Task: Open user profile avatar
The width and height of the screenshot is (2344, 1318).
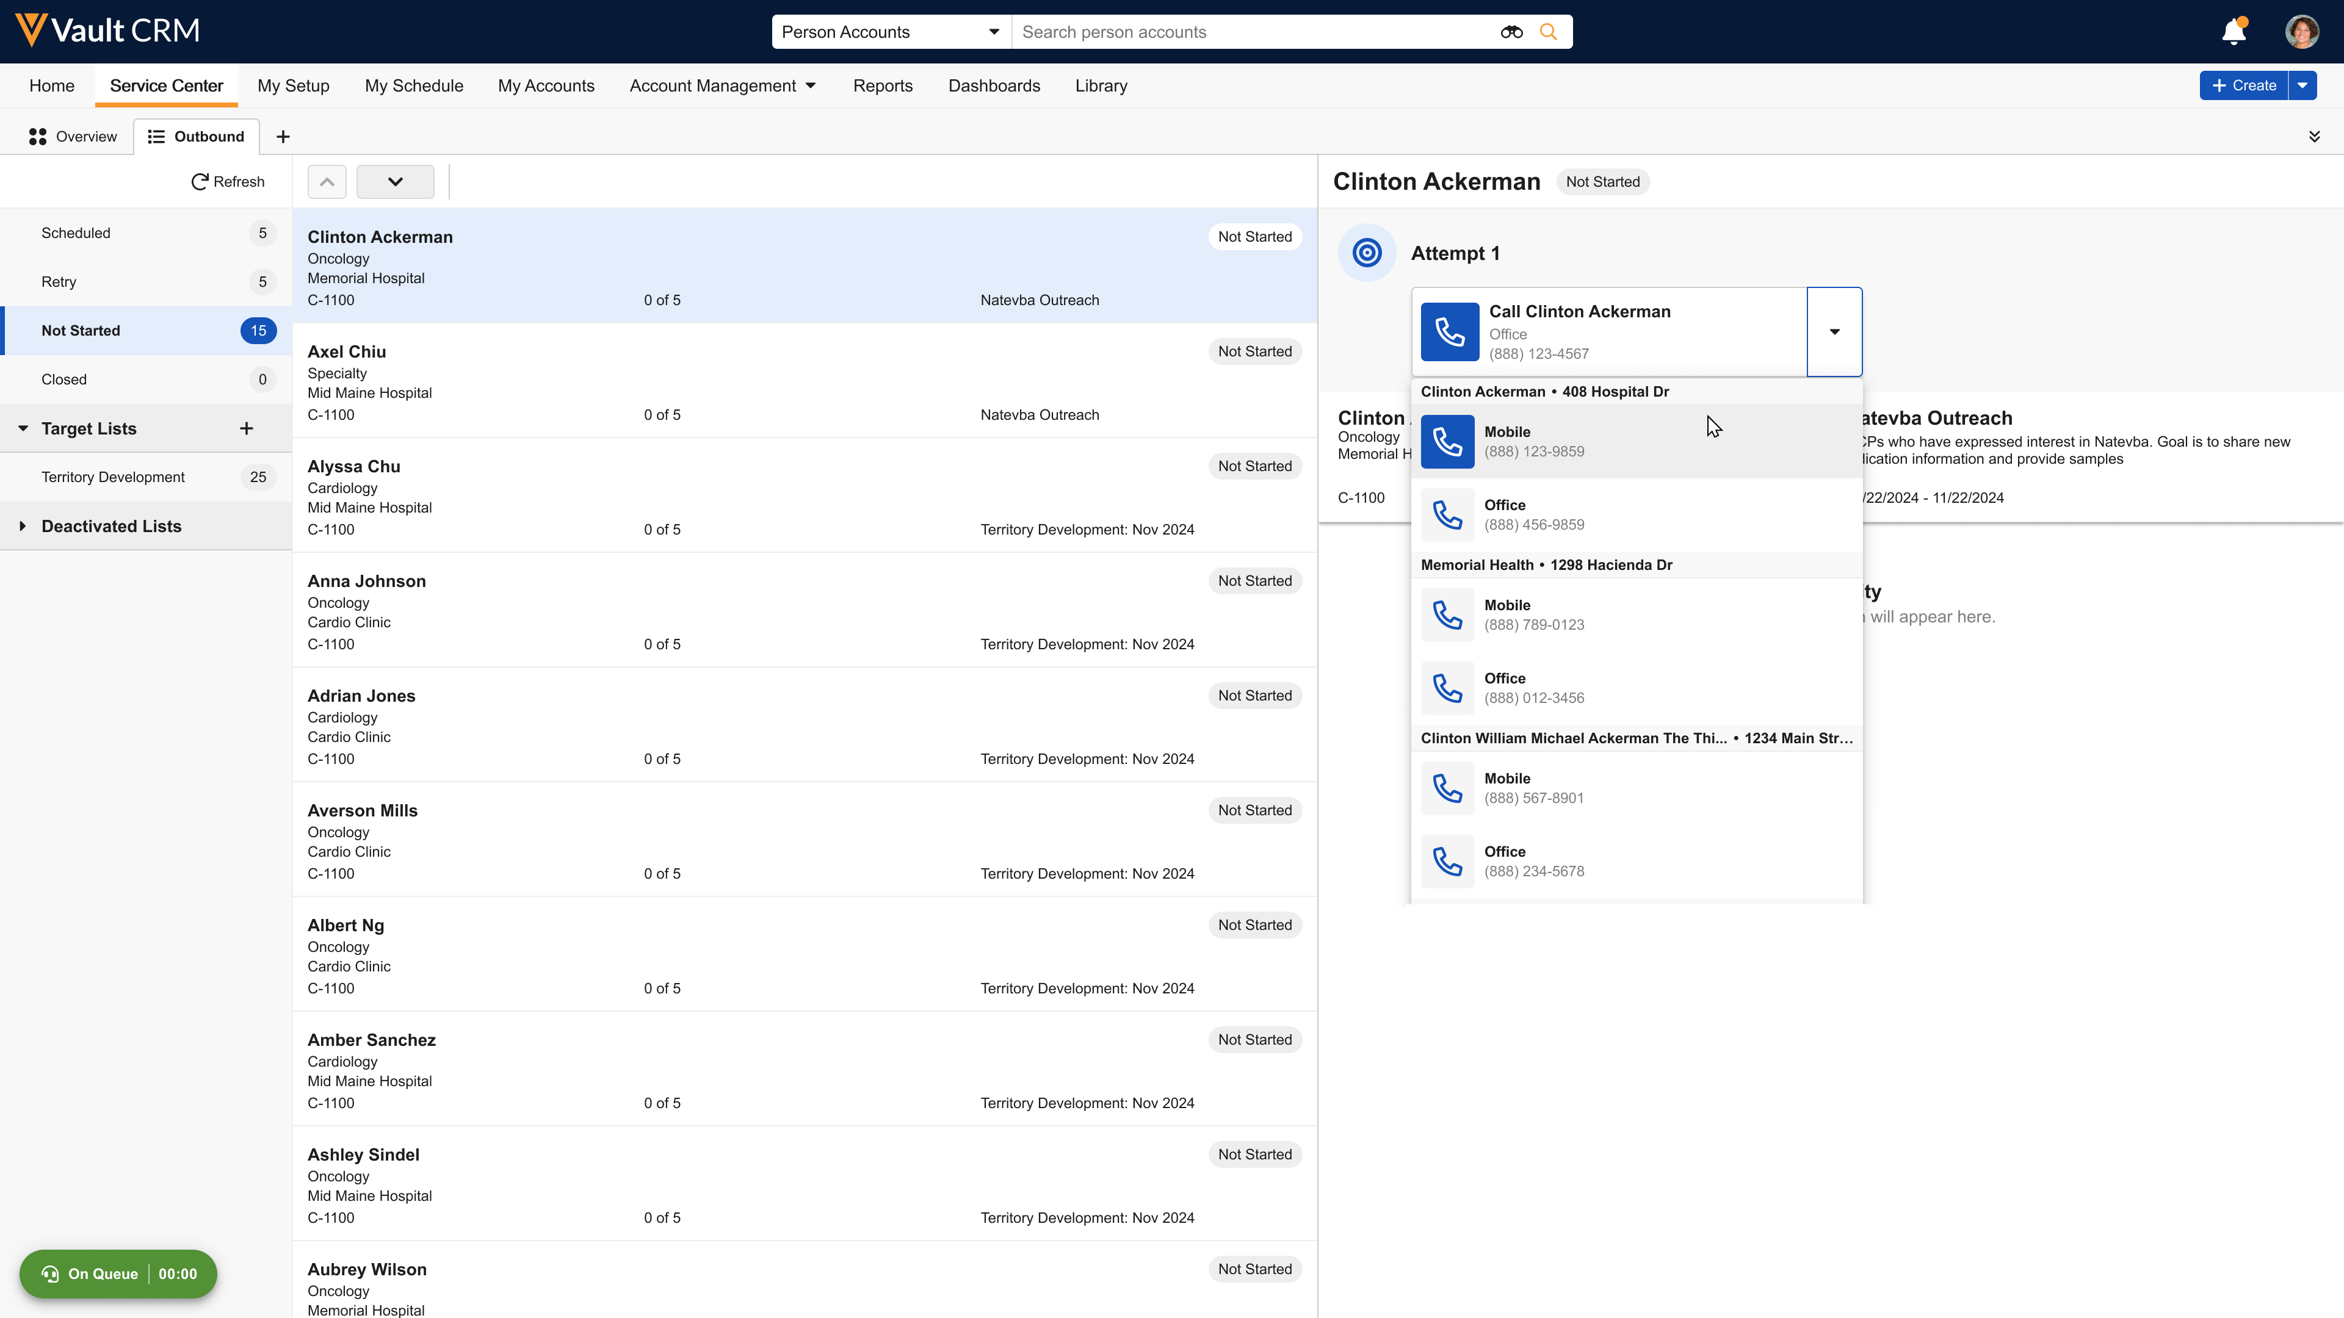Action: (2301, 32)
